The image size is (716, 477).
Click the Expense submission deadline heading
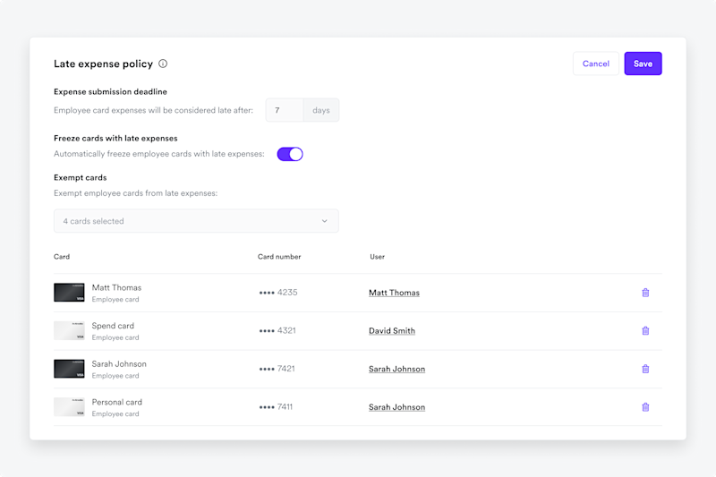[x=110, y=92]
